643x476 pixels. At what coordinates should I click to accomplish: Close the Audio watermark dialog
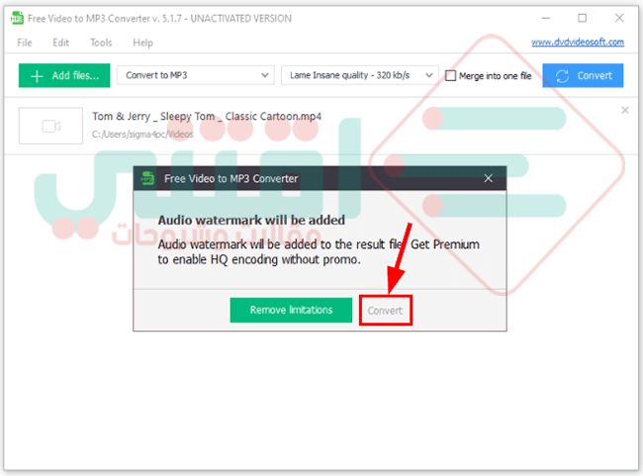coord(488,178)
